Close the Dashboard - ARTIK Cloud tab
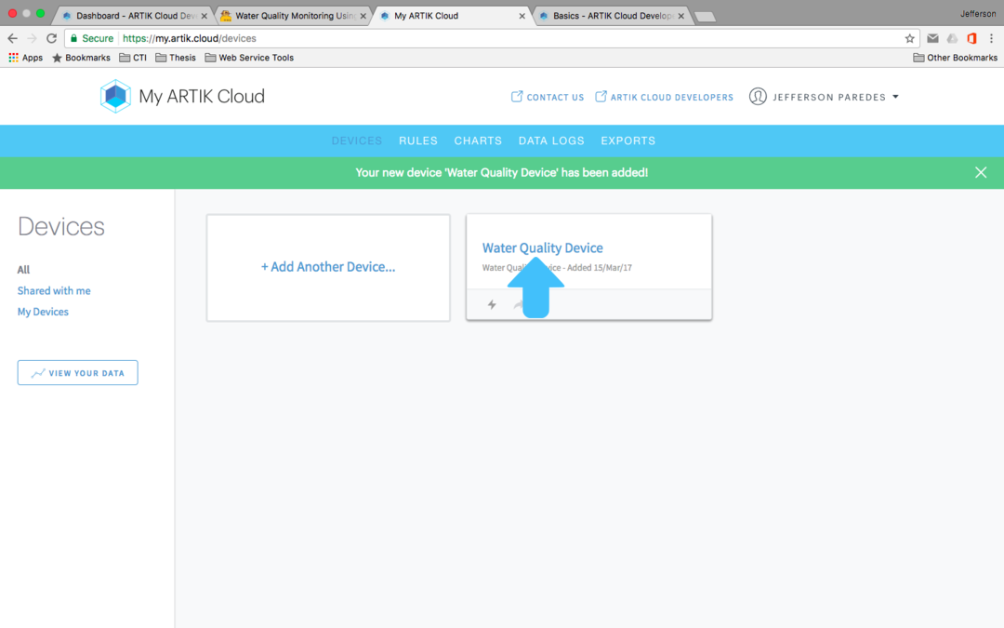This screenshot has height=628, width=1004. (205, 16)
